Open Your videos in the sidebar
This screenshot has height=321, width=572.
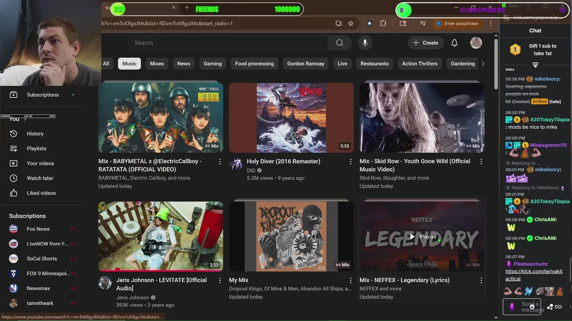coord(42,164)
